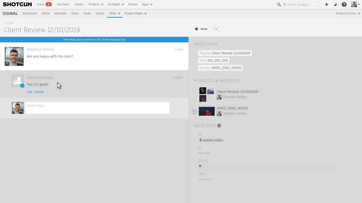Open the dropdown next to Mute

pyautogui.click(x=216, y=29)
